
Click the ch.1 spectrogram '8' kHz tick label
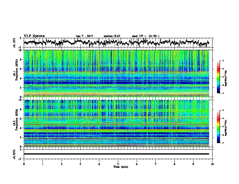(21, 60)
